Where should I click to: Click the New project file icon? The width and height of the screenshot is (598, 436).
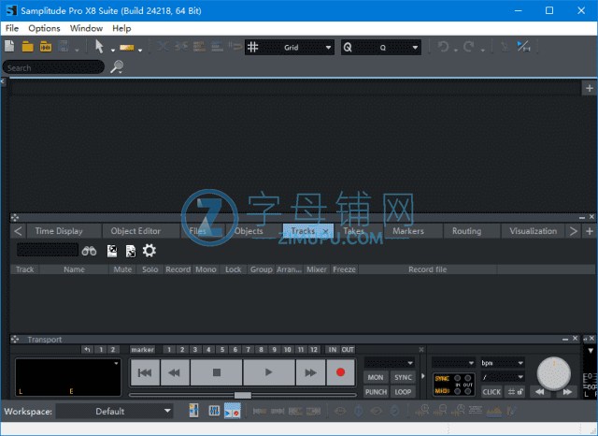pyautogui.click(x=9, y=47)
